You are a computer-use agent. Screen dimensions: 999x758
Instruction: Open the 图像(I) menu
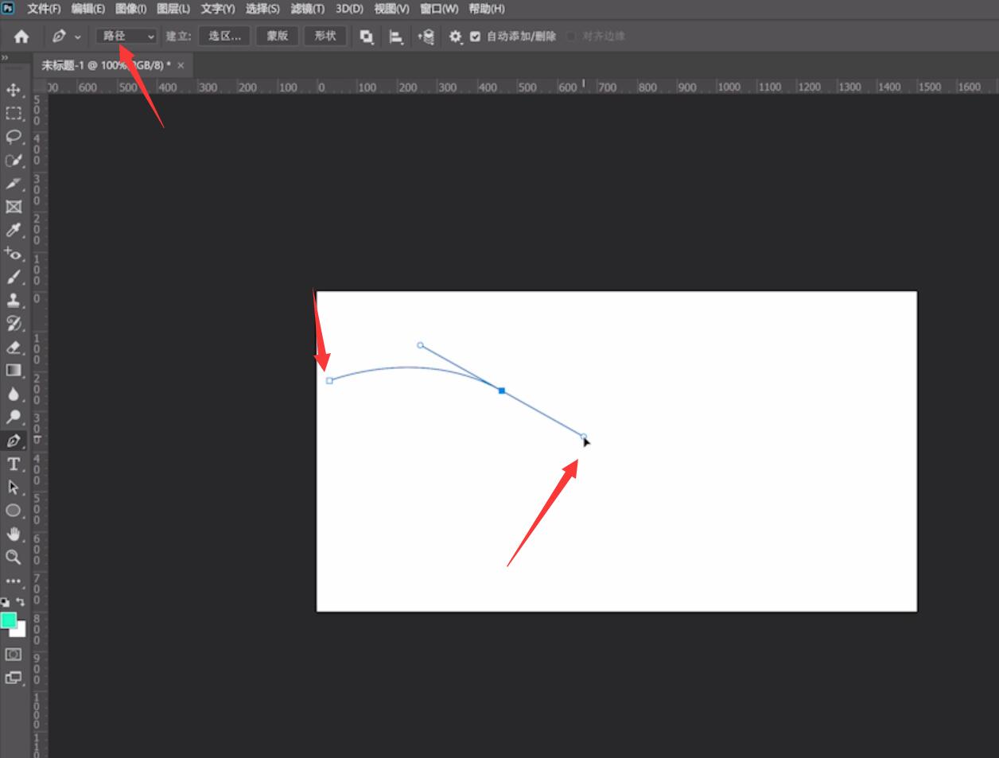[x=130, y=9]
